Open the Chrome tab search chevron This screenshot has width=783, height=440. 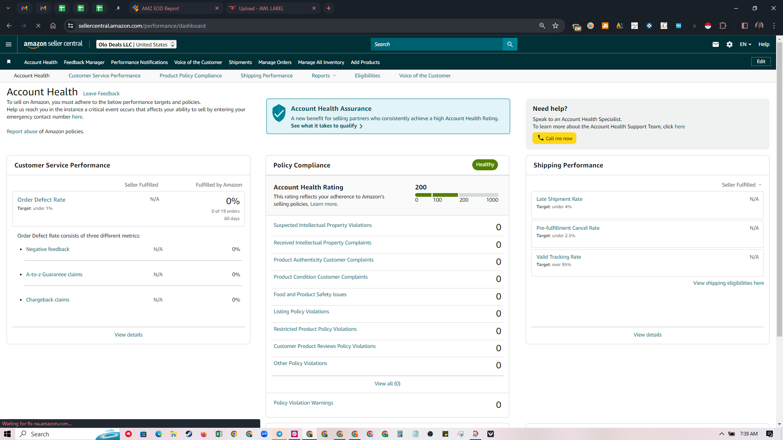point(8,8)
